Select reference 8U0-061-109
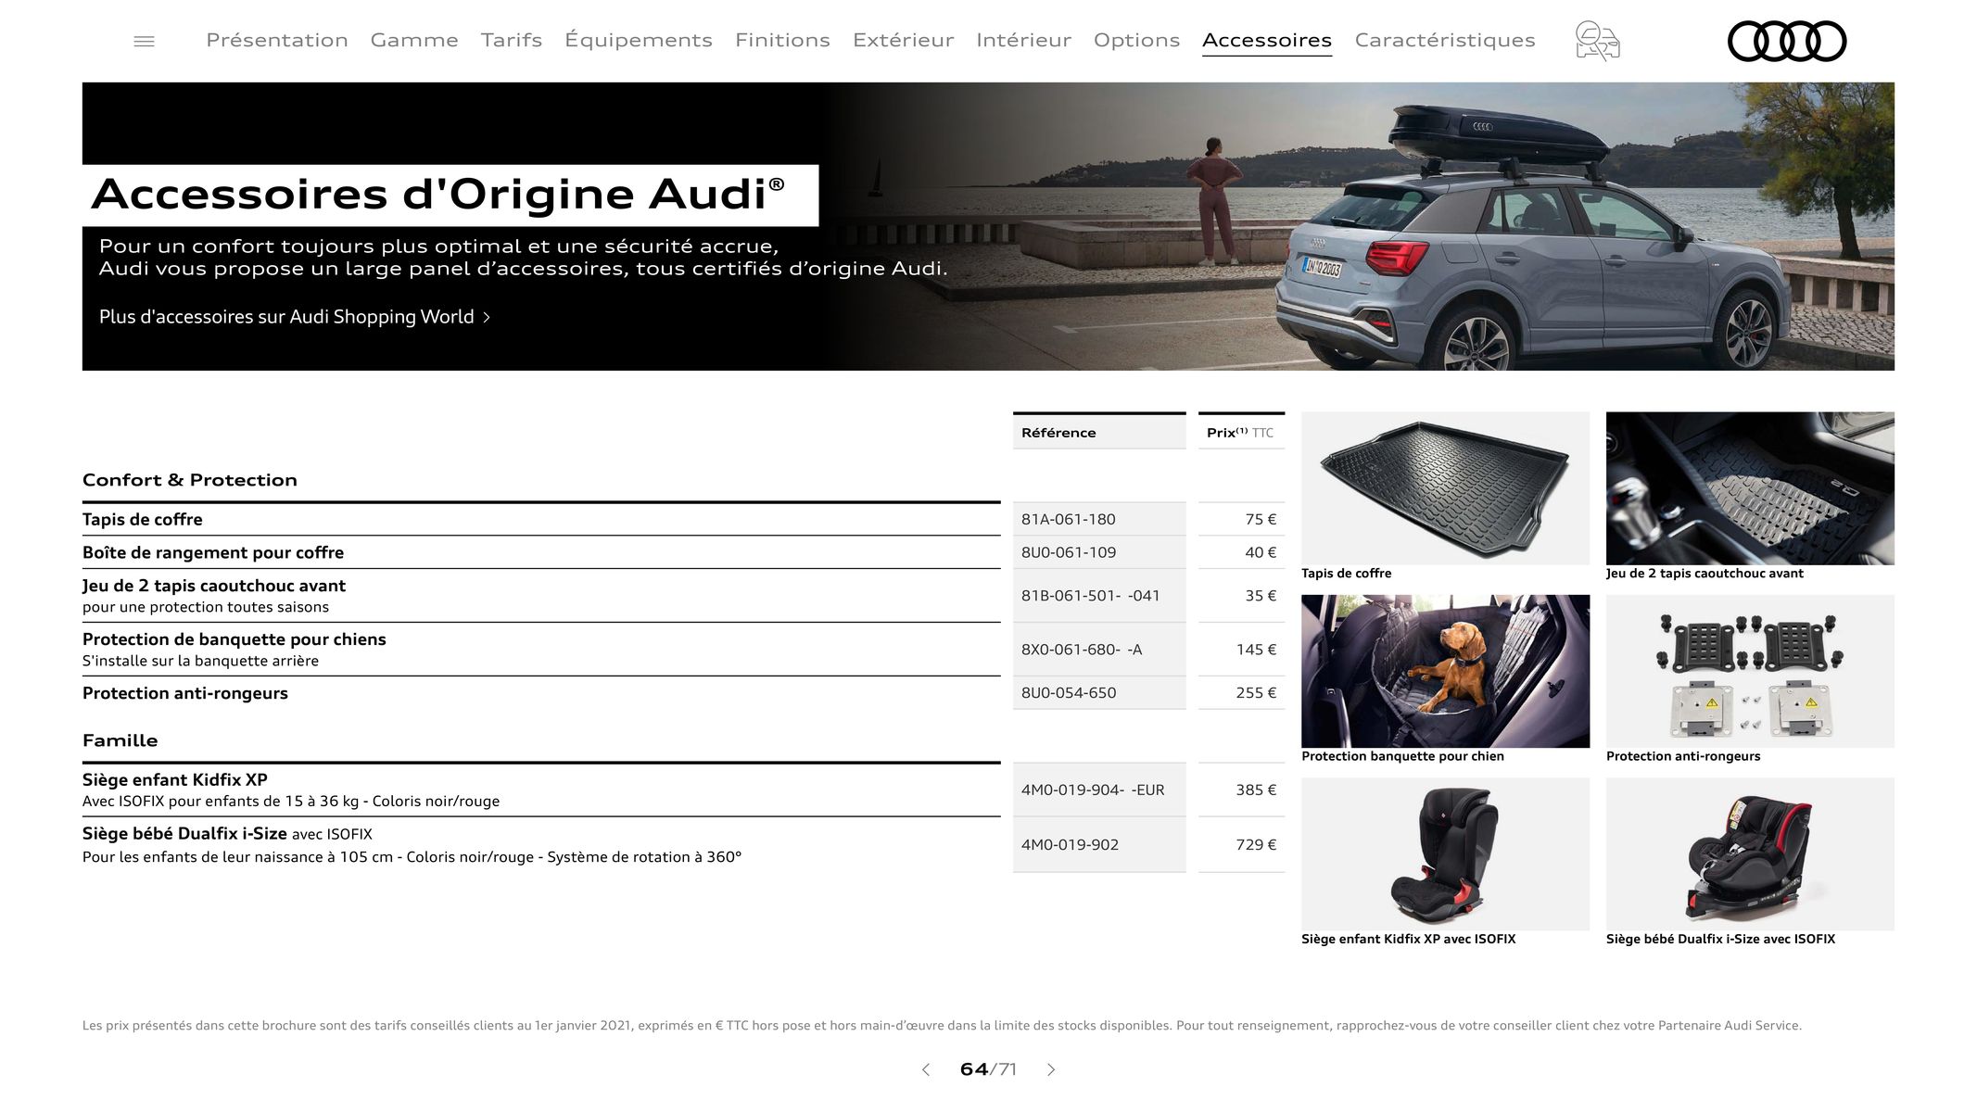Image resolution: width=1977 pixels, height=1112 pixels. (x=1069, y=552)
